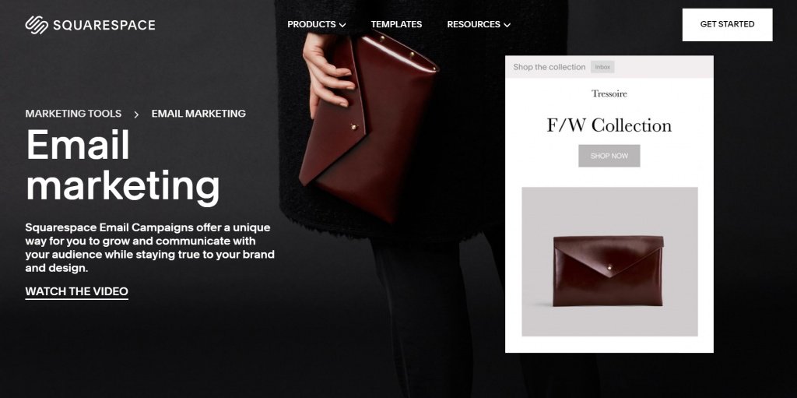The height and width of the screenshot is (398, 797).
Task: Click the SQUARESPACE wordmark in header
Action: [x=104, y=25]
